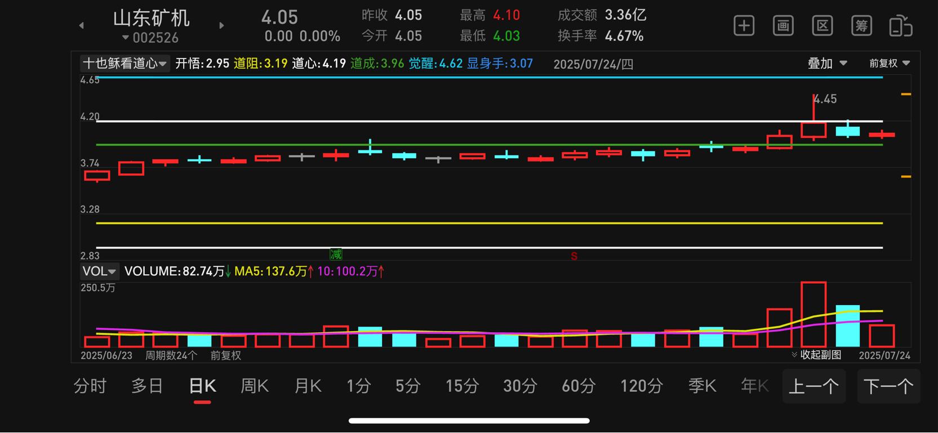Tap the 周期数24个 label
The width and height of the screenshot is (938, 433).
point(171,355)
